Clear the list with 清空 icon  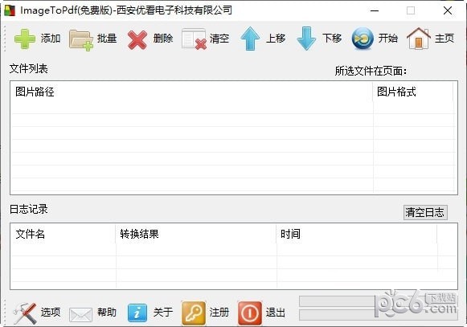195,39
